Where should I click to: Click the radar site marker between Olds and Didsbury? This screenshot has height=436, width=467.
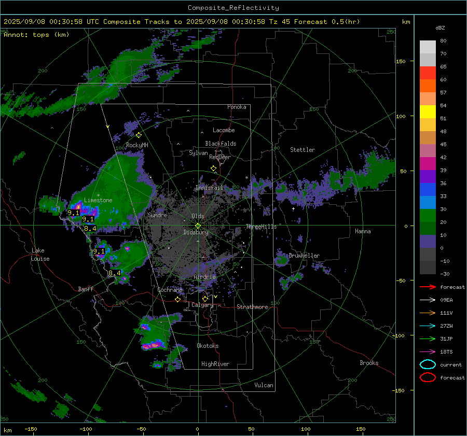198,226
